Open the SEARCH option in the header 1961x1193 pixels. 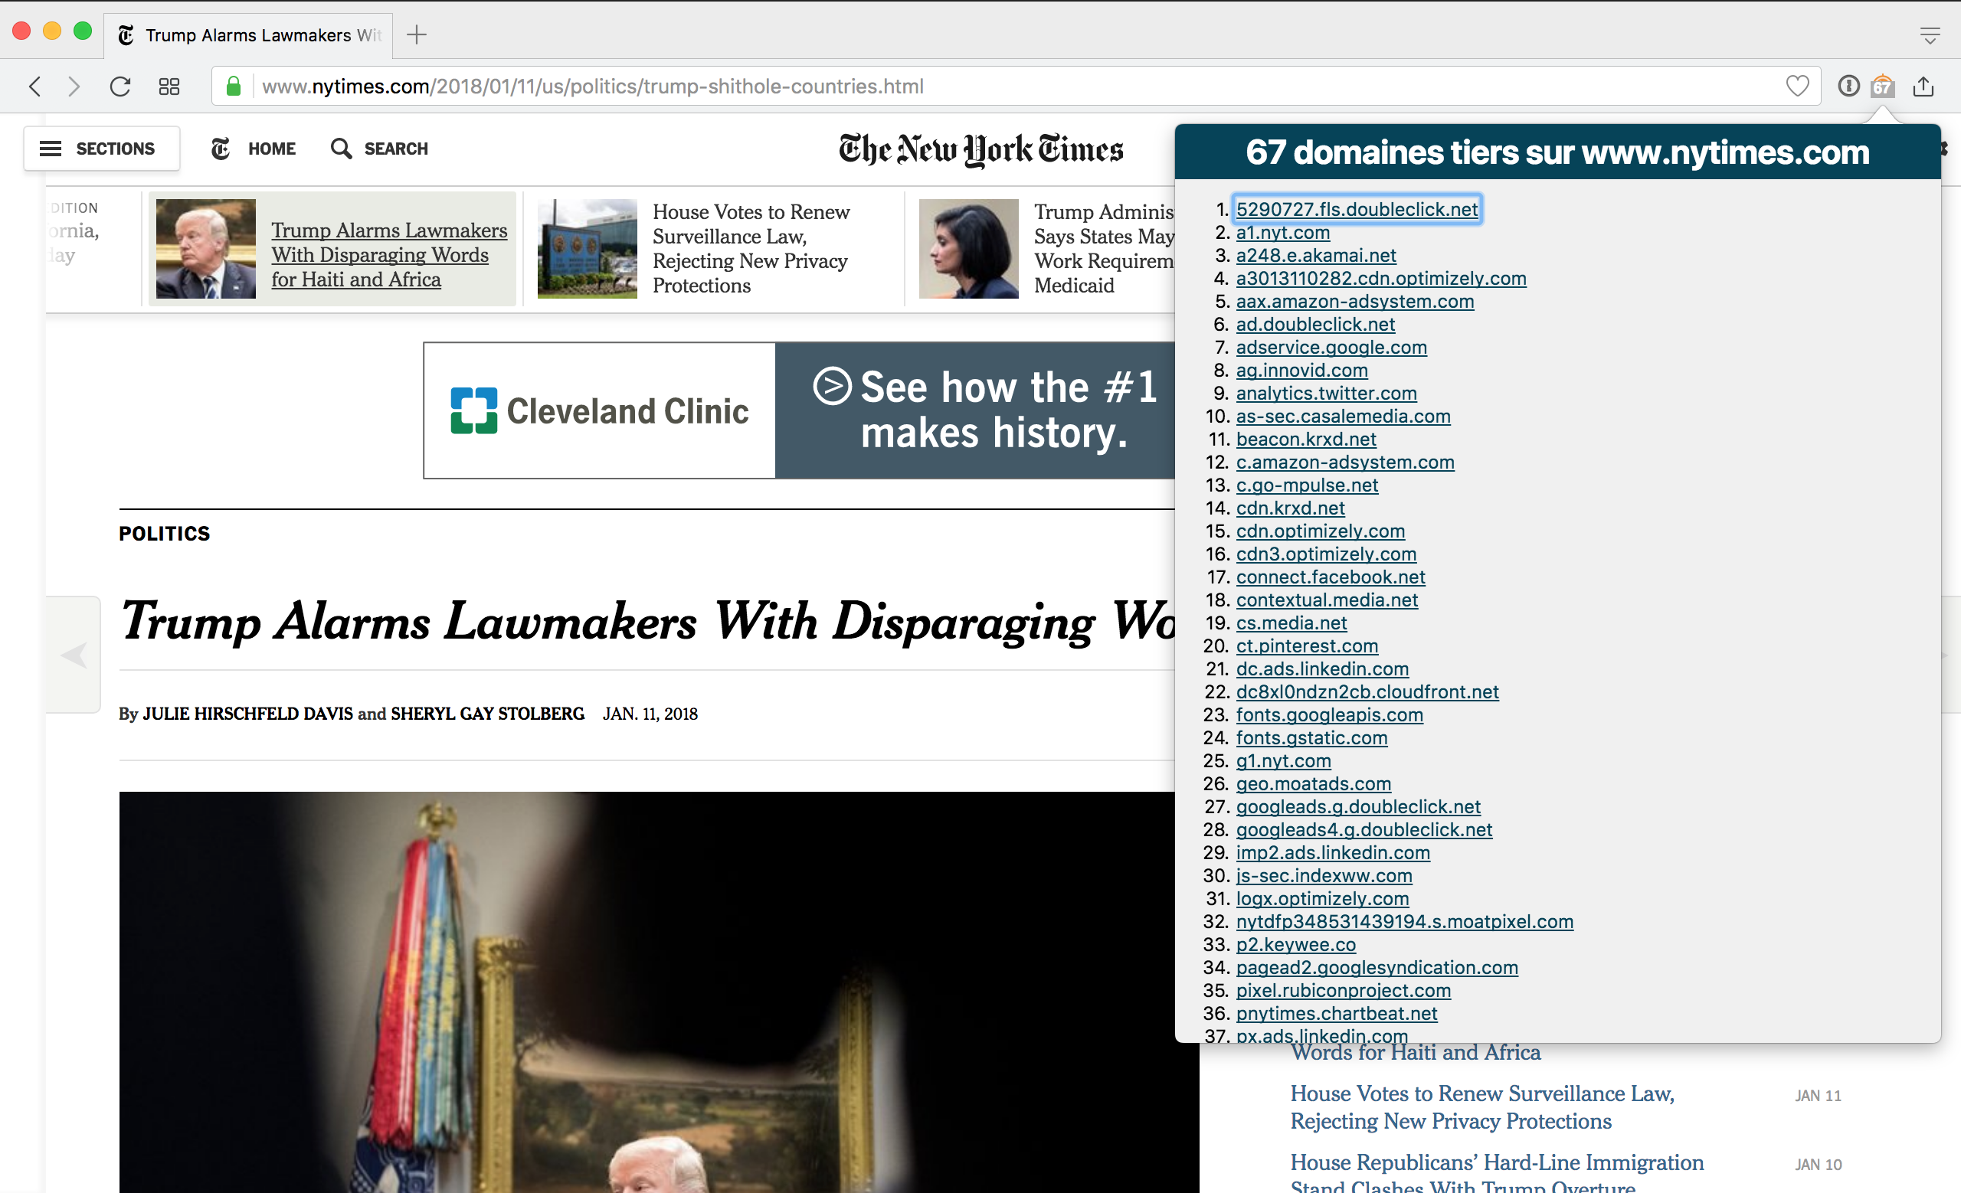point(380,148)
